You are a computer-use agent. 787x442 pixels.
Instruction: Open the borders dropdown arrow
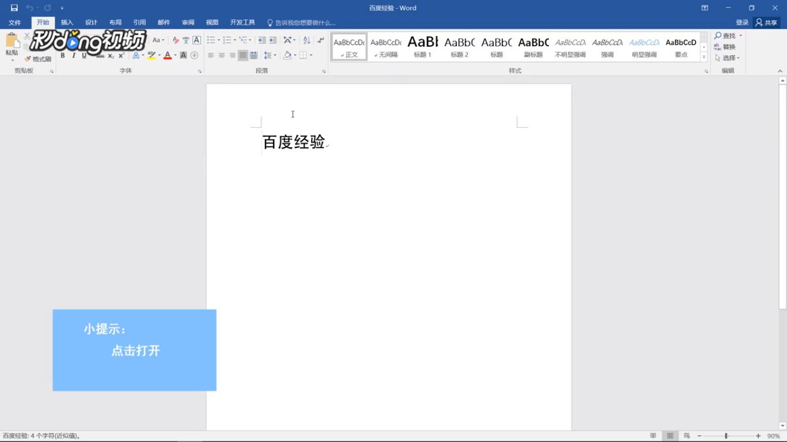point(311,56)
